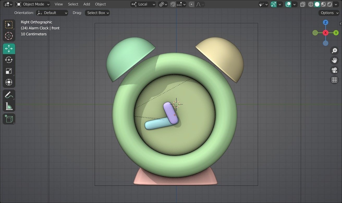The width and height of the screenshot is (342, 203).
Task: Open the Object menu
Action: [x=100, y=4]
